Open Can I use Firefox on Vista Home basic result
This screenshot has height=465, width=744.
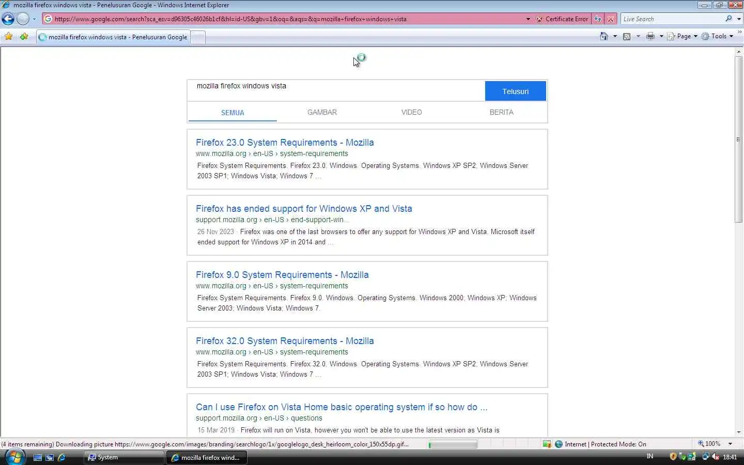click(342, 407)
